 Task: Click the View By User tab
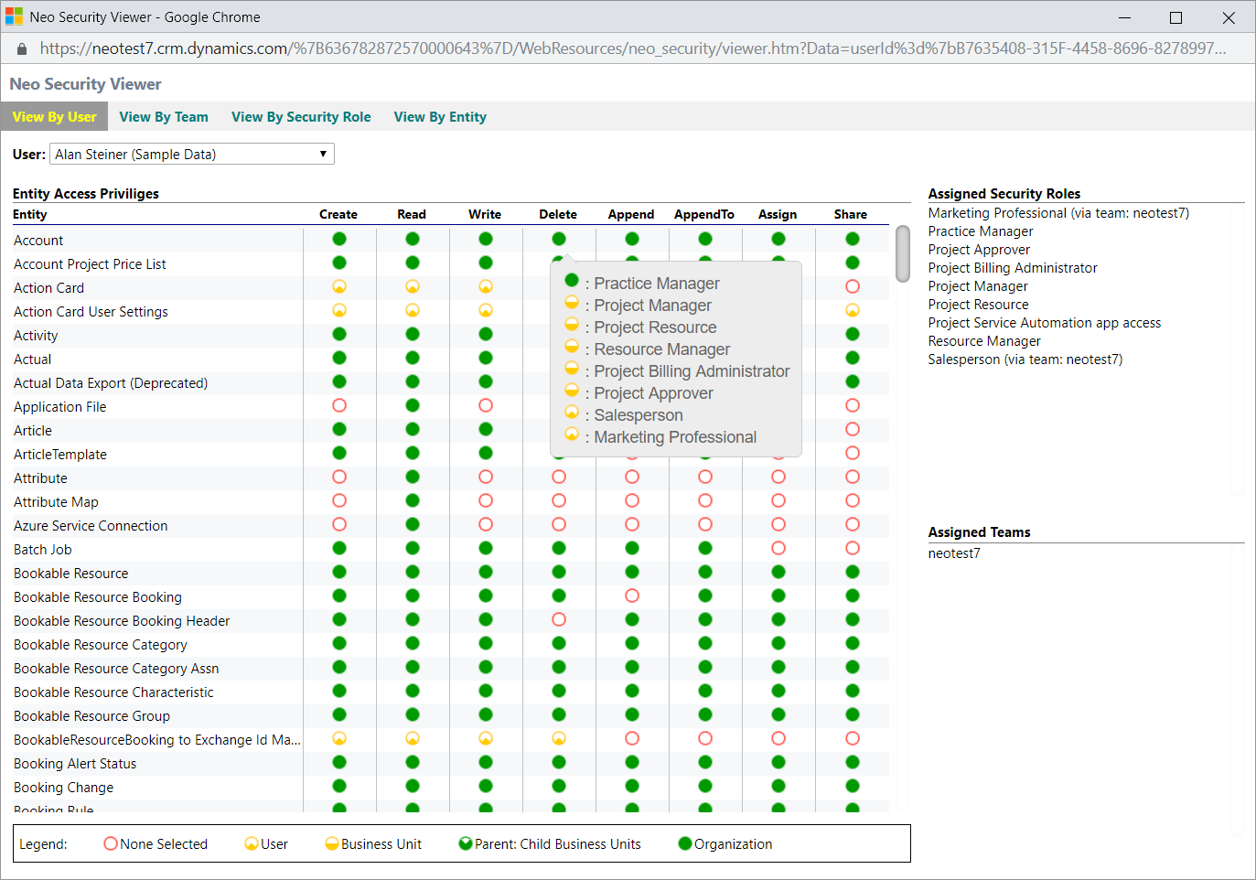tap(54, 117)
